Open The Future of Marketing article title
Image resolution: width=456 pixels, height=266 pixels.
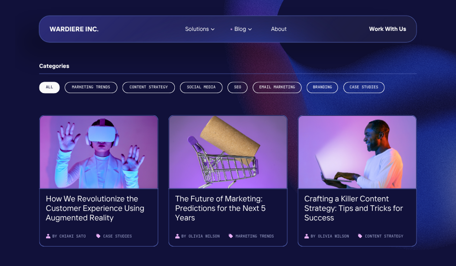220,209
